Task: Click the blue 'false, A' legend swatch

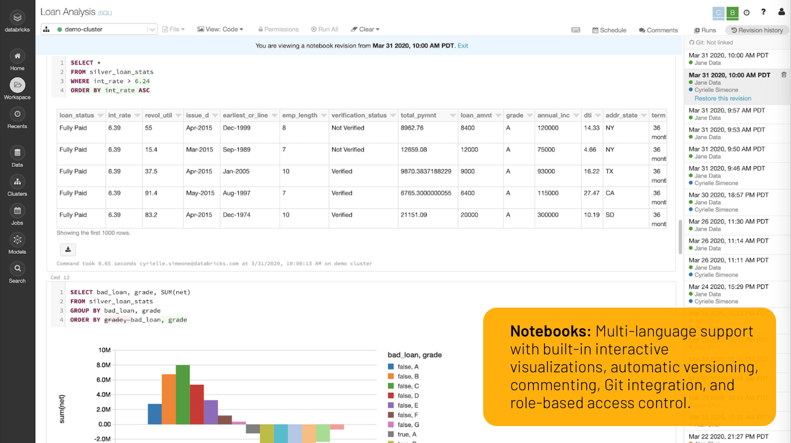Action: [x=391, y=367]
